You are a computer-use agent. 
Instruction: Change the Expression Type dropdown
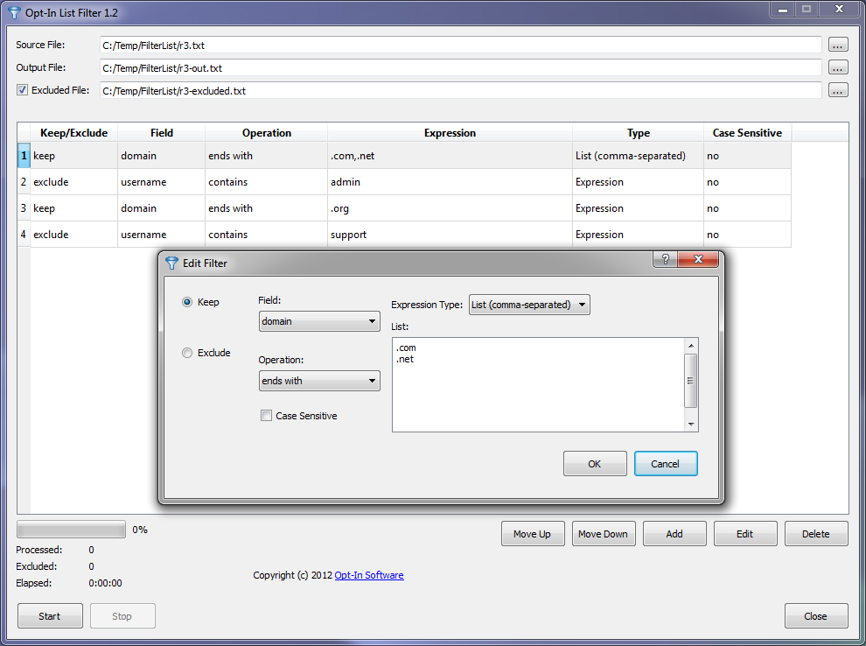pos(528,305)
